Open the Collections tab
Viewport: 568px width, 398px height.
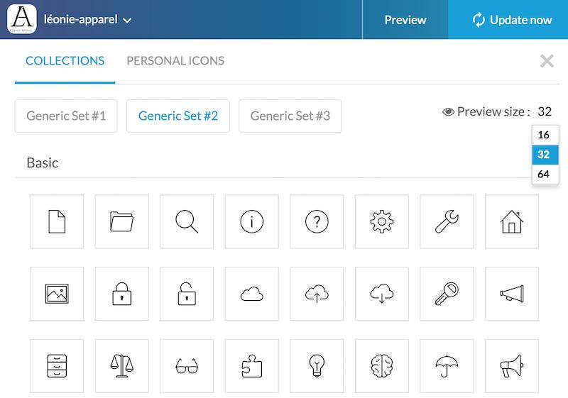[x=65, y=61]
